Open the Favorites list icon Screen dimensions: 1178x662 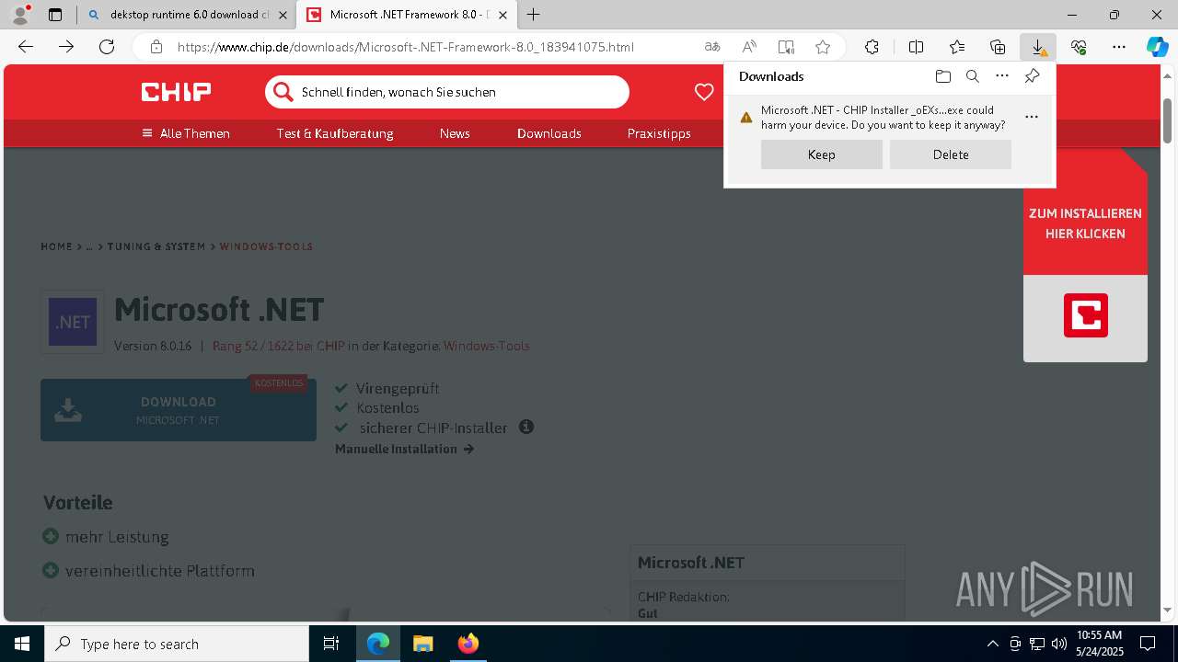point(957,47)
